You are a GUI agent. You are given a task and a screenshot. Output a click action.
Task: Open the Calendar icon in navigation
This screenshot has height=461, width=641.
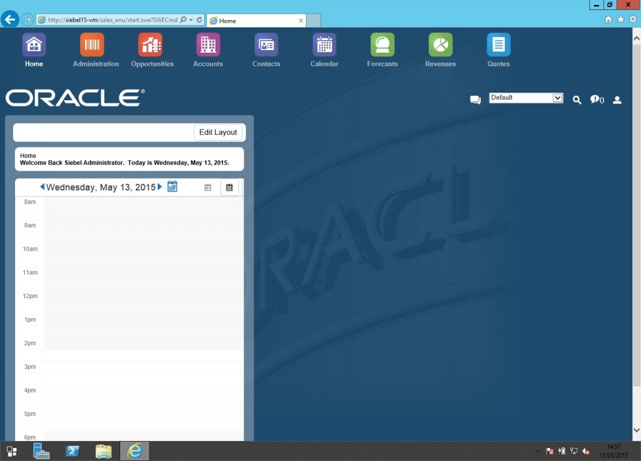tap(324, 44)
